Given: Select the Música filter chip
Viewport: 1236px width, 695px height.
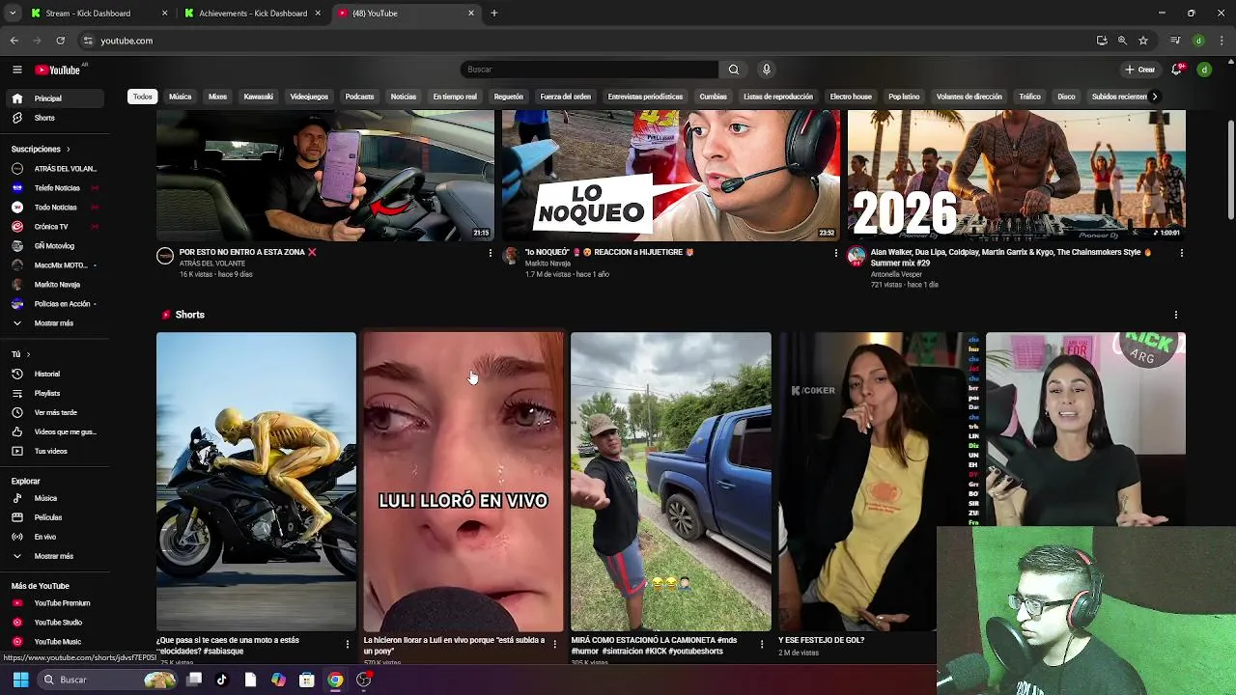Looking at the screenshot, I should [181, 97].
